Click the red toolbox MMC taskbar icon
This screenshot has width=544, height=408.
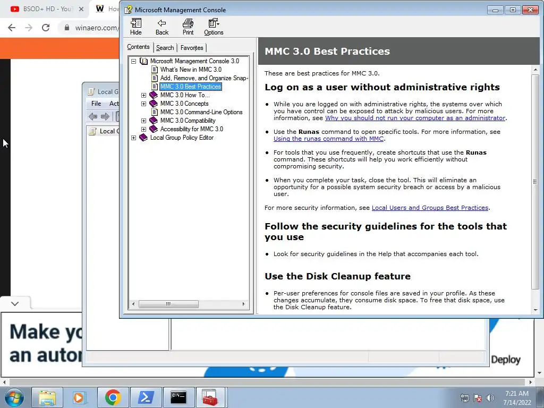click(210, 397)
